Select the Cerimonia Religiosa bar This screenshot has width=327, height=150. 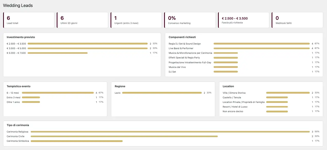click(170, 132)
